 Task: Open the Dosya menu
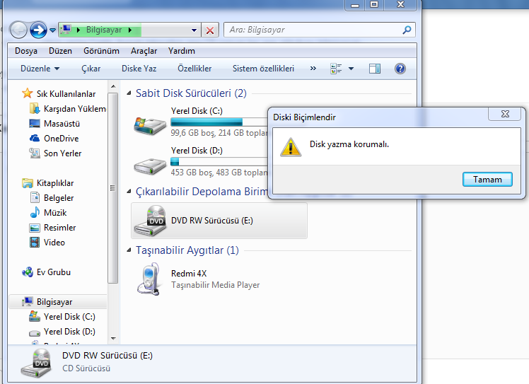click(26, 51)
